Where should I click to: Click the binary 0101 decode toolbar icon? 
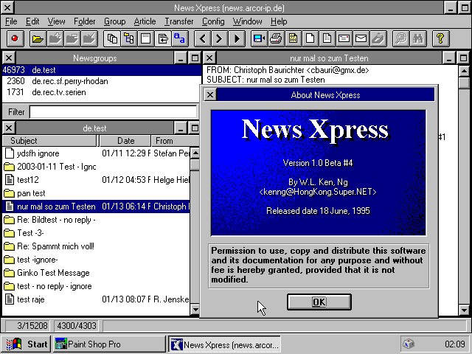[x=294, y=38]
